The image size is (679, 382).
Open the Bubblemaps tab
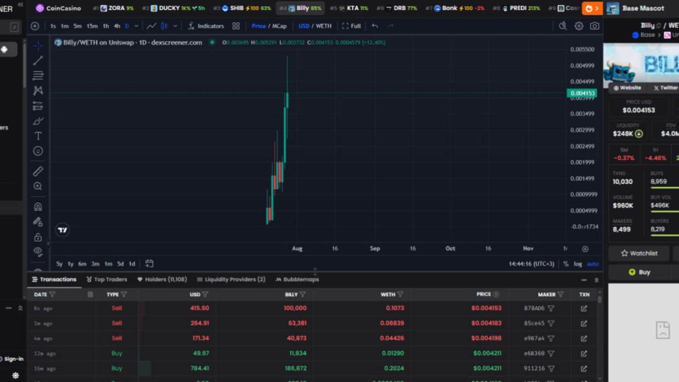click(x=297, y=280)
